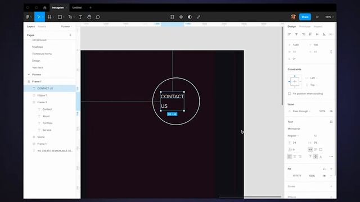Select the Rectangle shape tool
The image size is (360, 202).
60,17
